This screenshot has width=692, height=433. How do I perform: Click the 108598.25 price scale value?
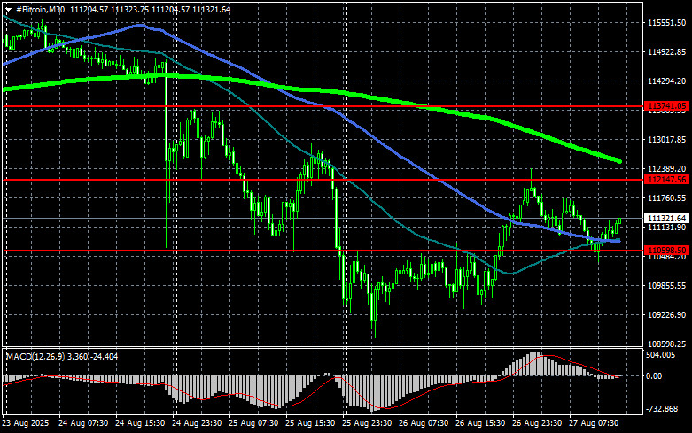click(666, 344)
